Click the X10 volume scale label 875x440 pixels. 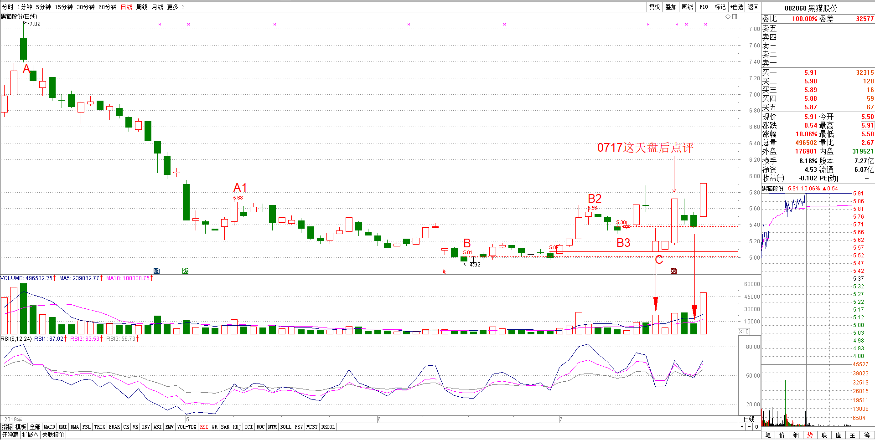744,331
